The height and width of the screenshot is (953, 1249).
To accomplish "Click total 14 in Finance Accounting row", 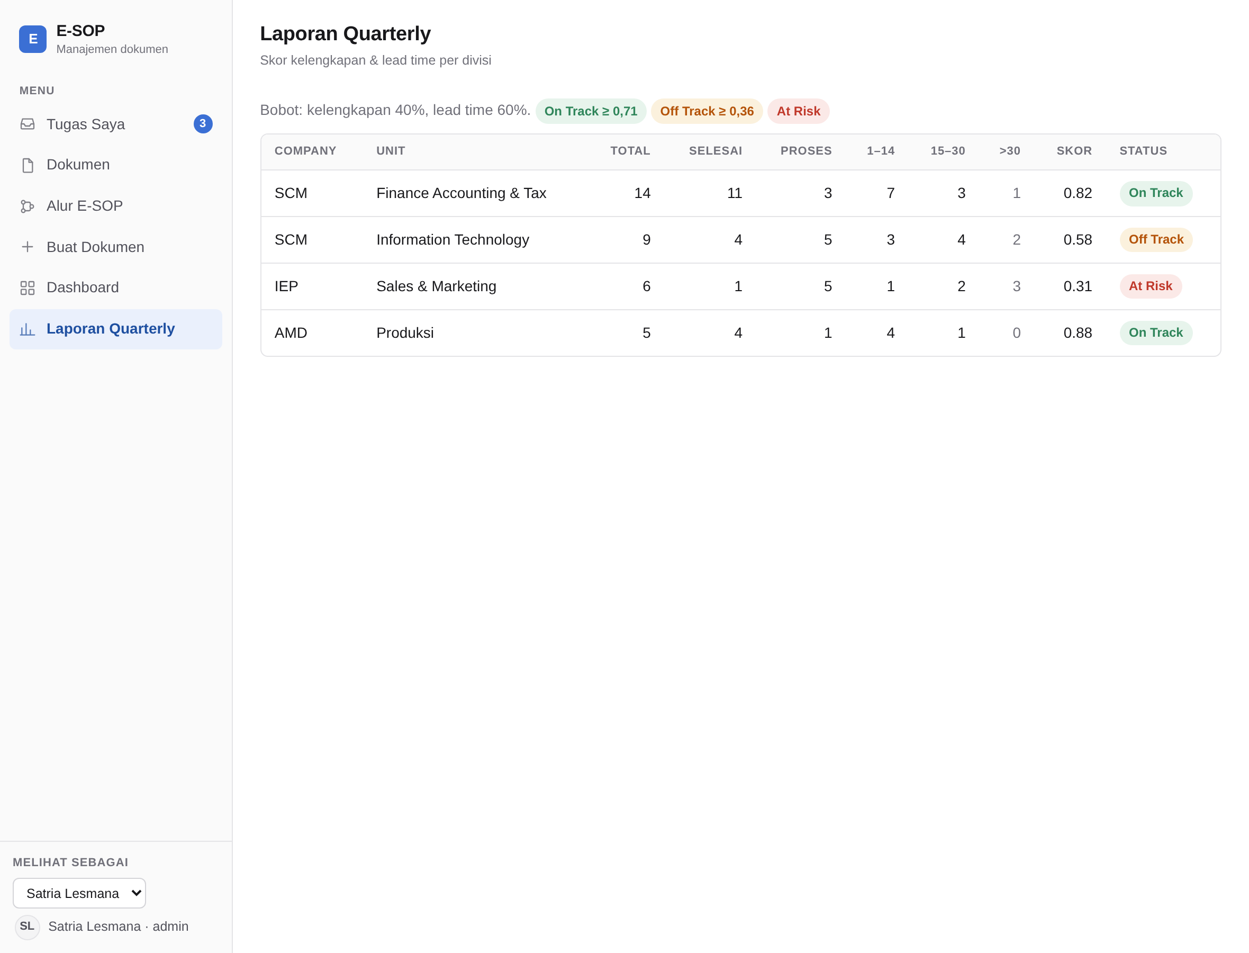I will coord(642,193).
